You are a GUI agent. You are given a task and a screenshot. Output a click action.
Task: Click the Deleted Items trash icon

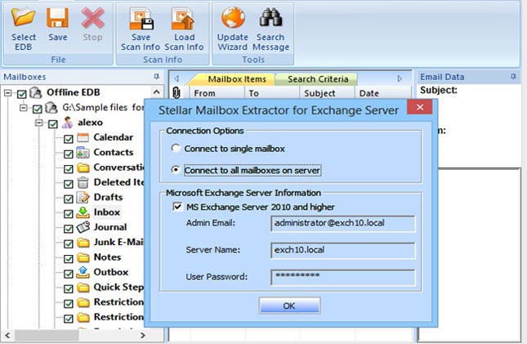[x=83, y=182]
